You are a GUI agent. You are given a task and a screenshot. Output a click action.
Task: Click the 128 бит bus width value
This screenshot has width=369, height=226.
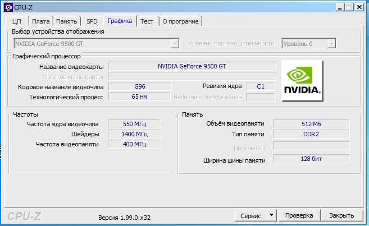[x=311, y=159]
